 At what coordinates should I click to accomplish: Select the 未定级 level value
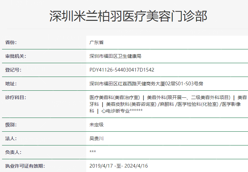pyautogui.click(x=96, y=125)
